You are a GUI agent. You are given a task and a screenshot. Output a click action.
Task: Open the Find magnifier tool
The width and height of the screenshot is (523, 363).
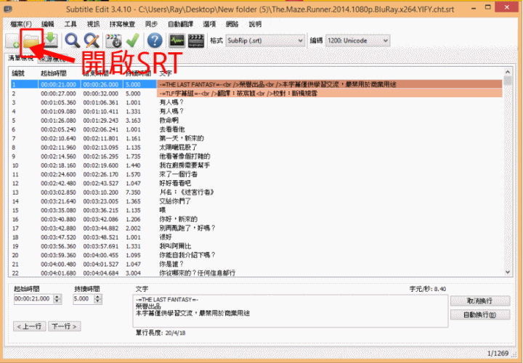[x=73, y=41]
